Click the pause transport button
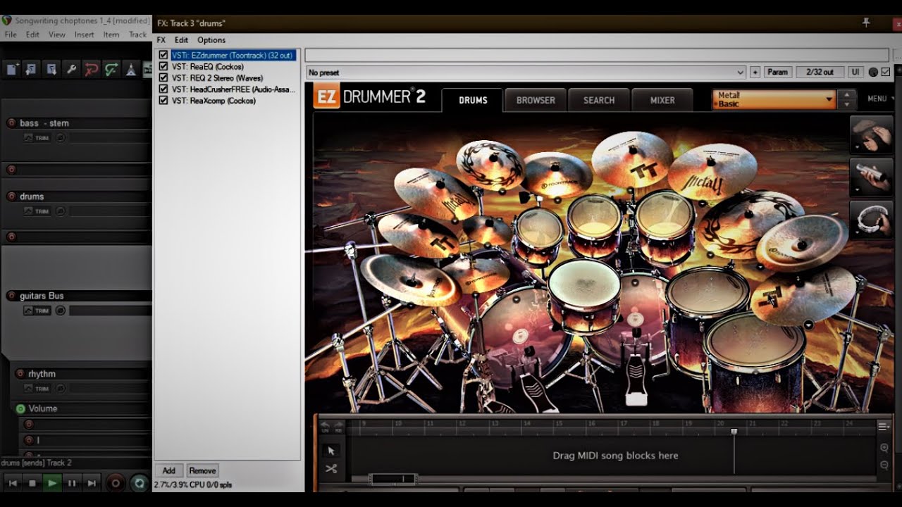 (x=71, y=483)
